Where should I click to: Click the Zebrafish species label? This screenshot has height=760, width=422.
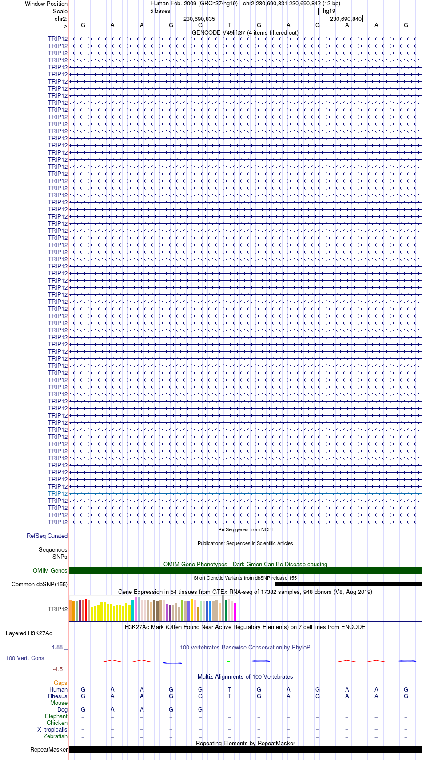point(56,736)
